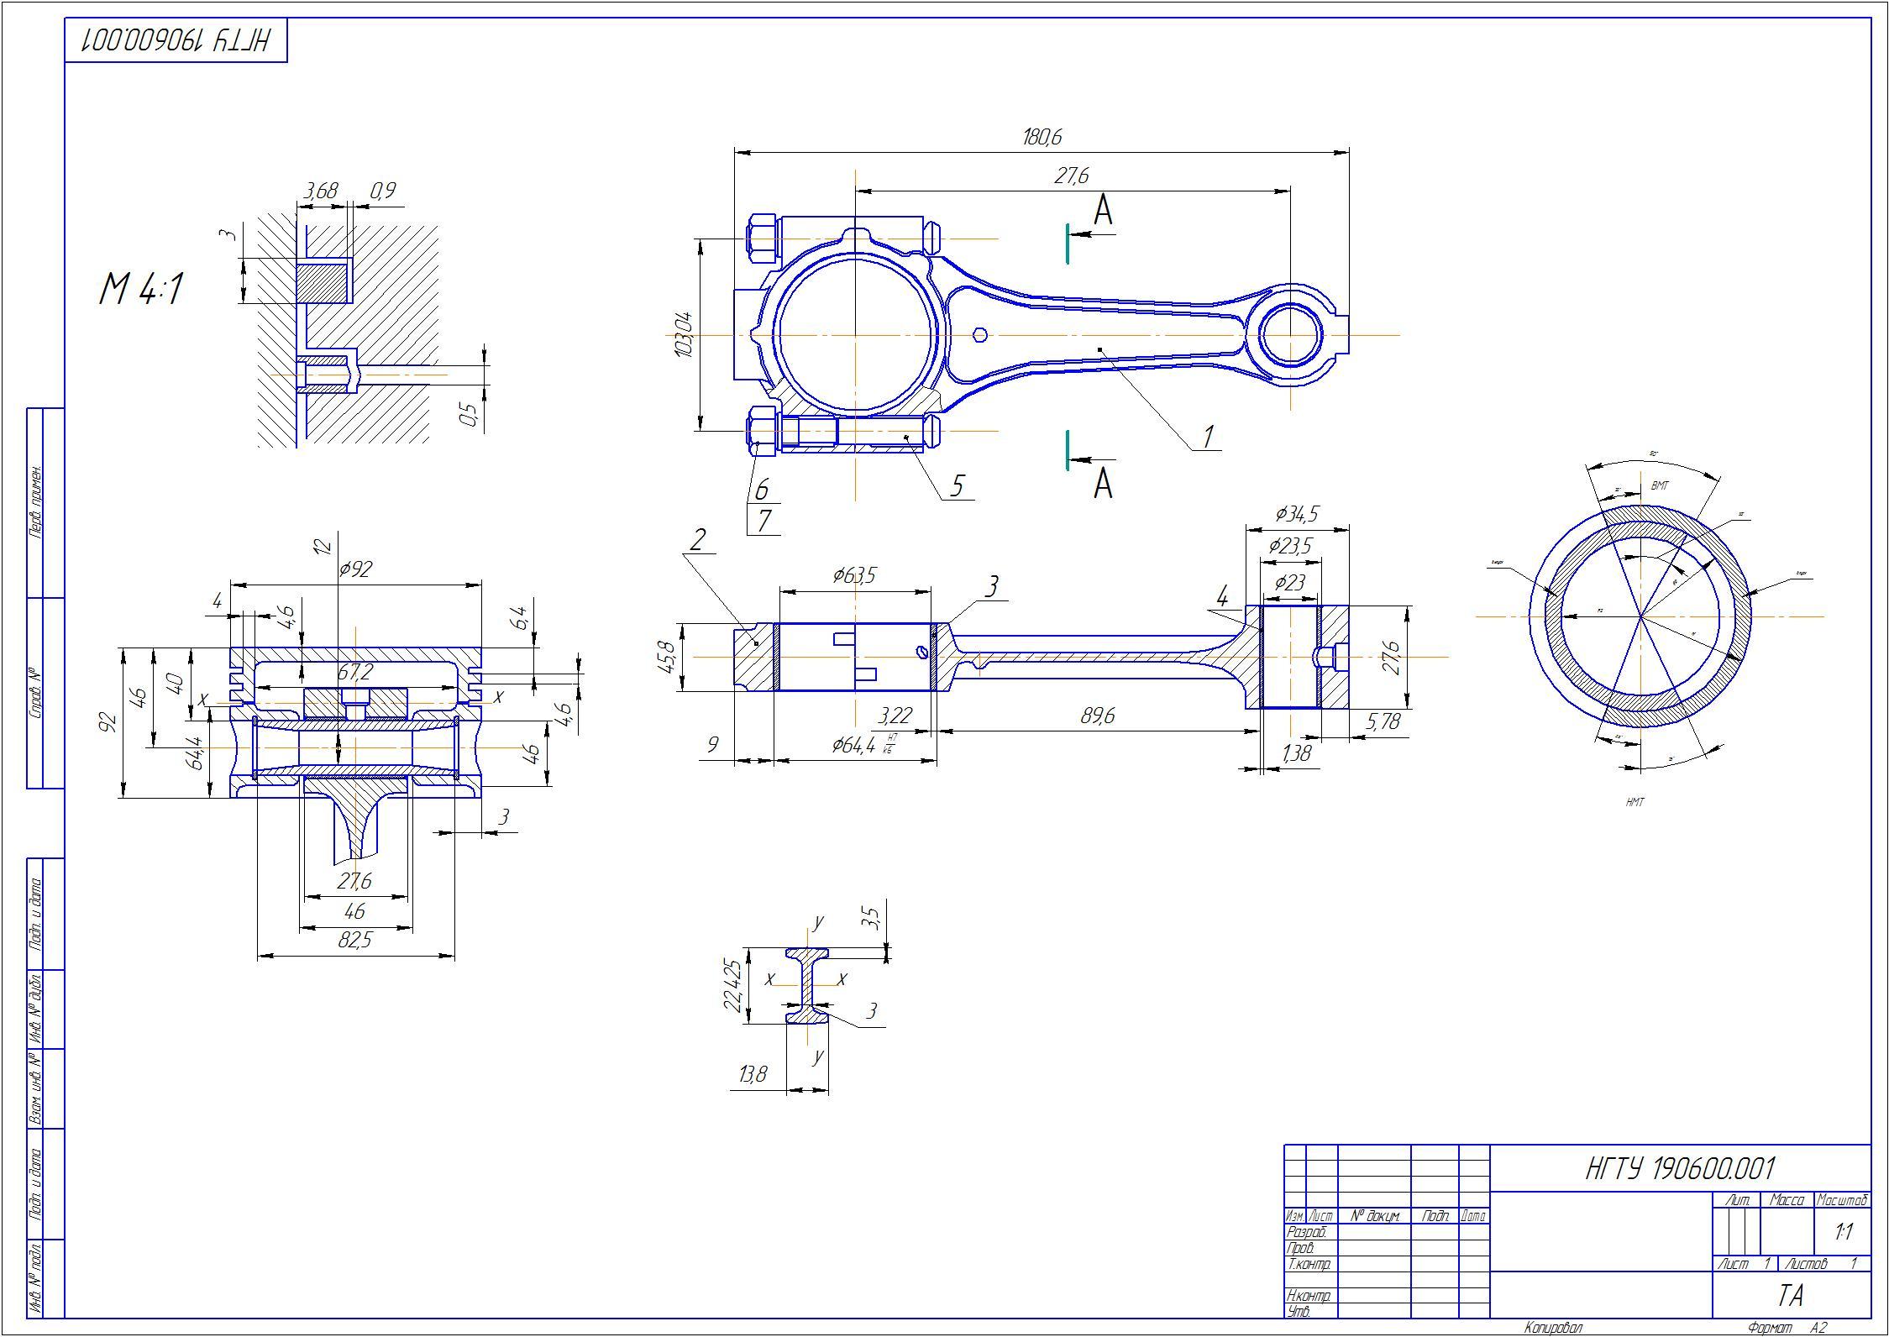The image size is (1889, 1337).
Task: Select the 89,6 rod length dimension
Action: [x=1097, y=716]
